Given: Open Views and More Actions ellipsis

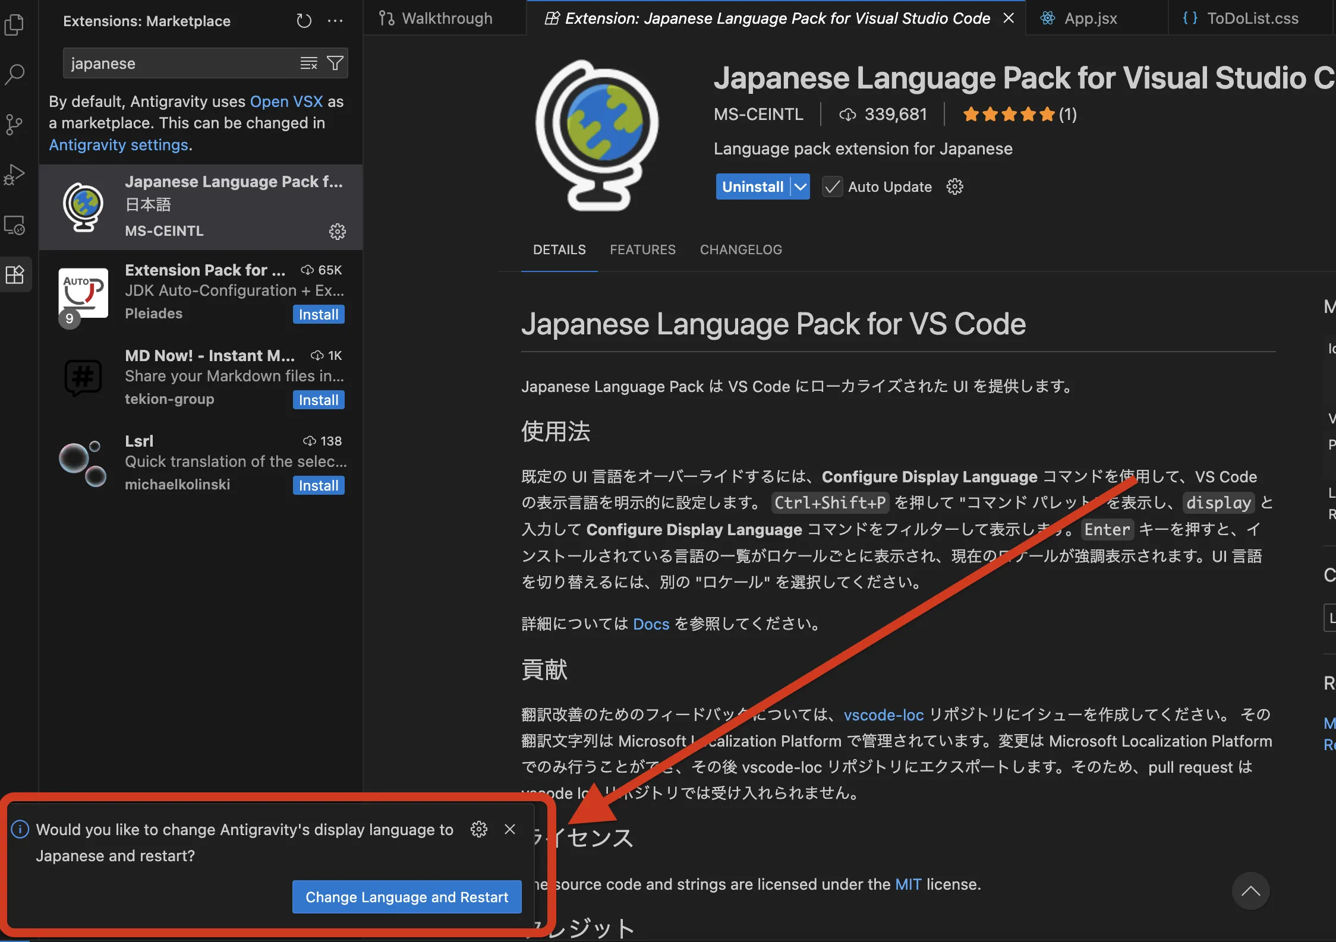Looking at the screenshot, I should coord(335,21).
